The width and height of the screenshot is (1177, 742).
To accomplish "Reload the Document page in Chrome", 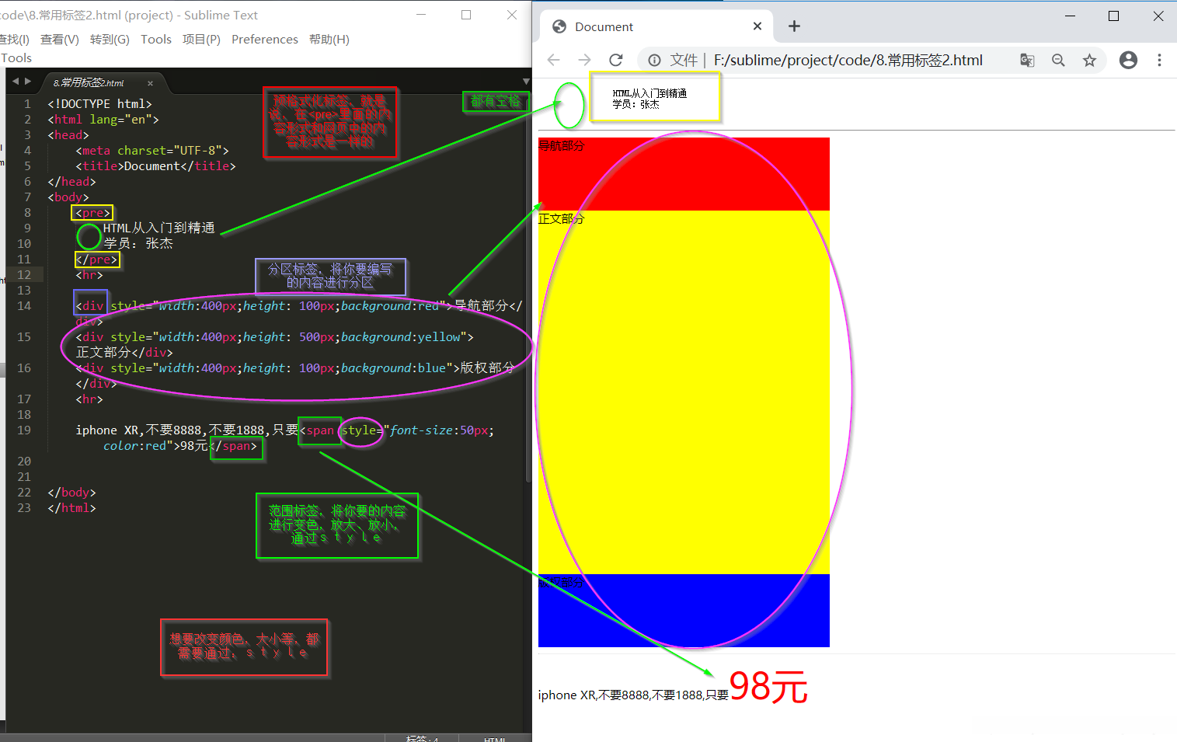I will [x=616, y=60].
